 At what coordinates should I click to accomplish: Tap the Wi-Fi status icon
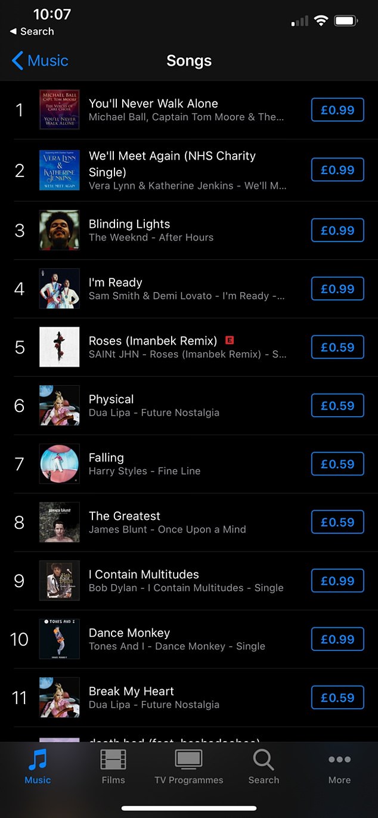[x=321, y=21]
